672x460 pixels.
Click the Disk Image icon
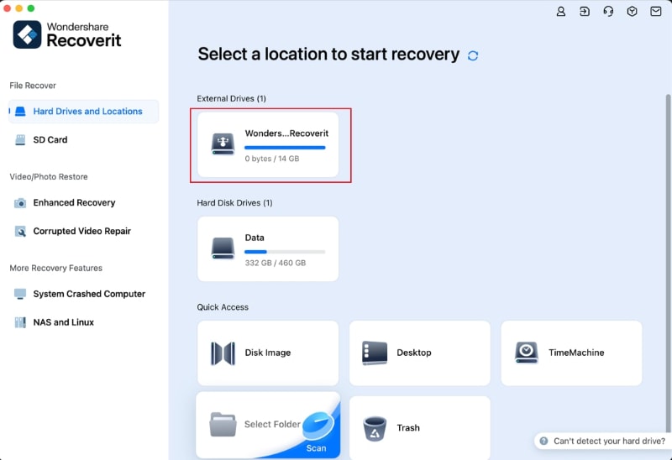[223, 353]
